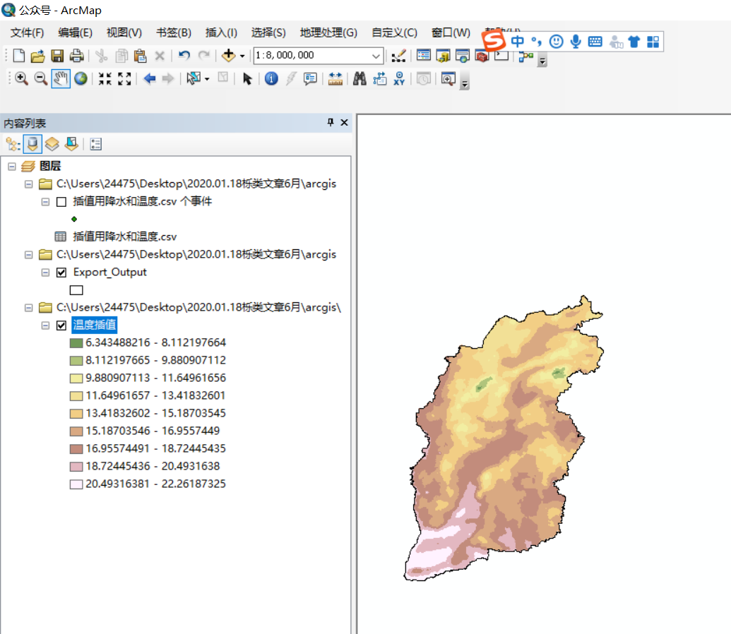
Task: Click the Fixed Zoom In icon
Action: point(105,79)
